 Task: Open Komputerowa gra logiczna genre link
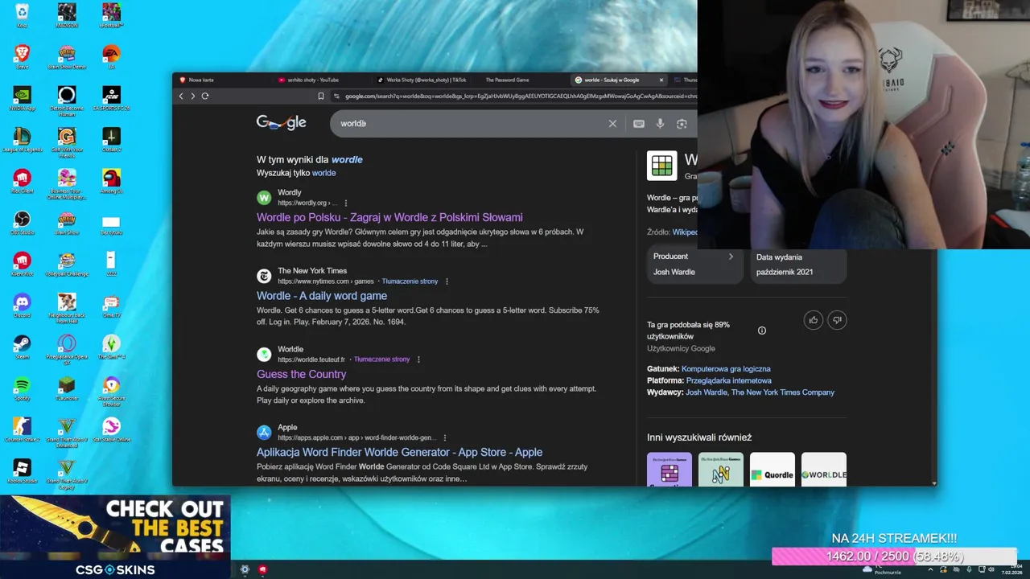click(x=726, y=369)
